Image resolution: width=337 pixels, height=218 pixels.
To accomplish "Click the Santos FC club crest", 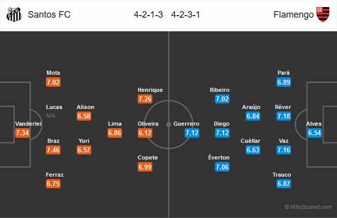I will coord(14,15).
